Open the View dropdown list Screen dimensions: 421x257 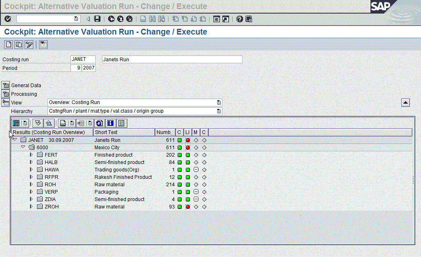coord(219,102)
